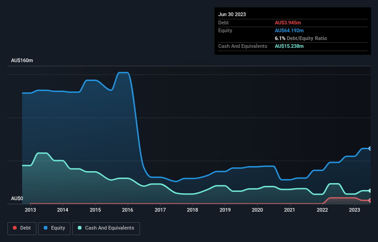Click the AU$3.945m debt value

[288, 23]
